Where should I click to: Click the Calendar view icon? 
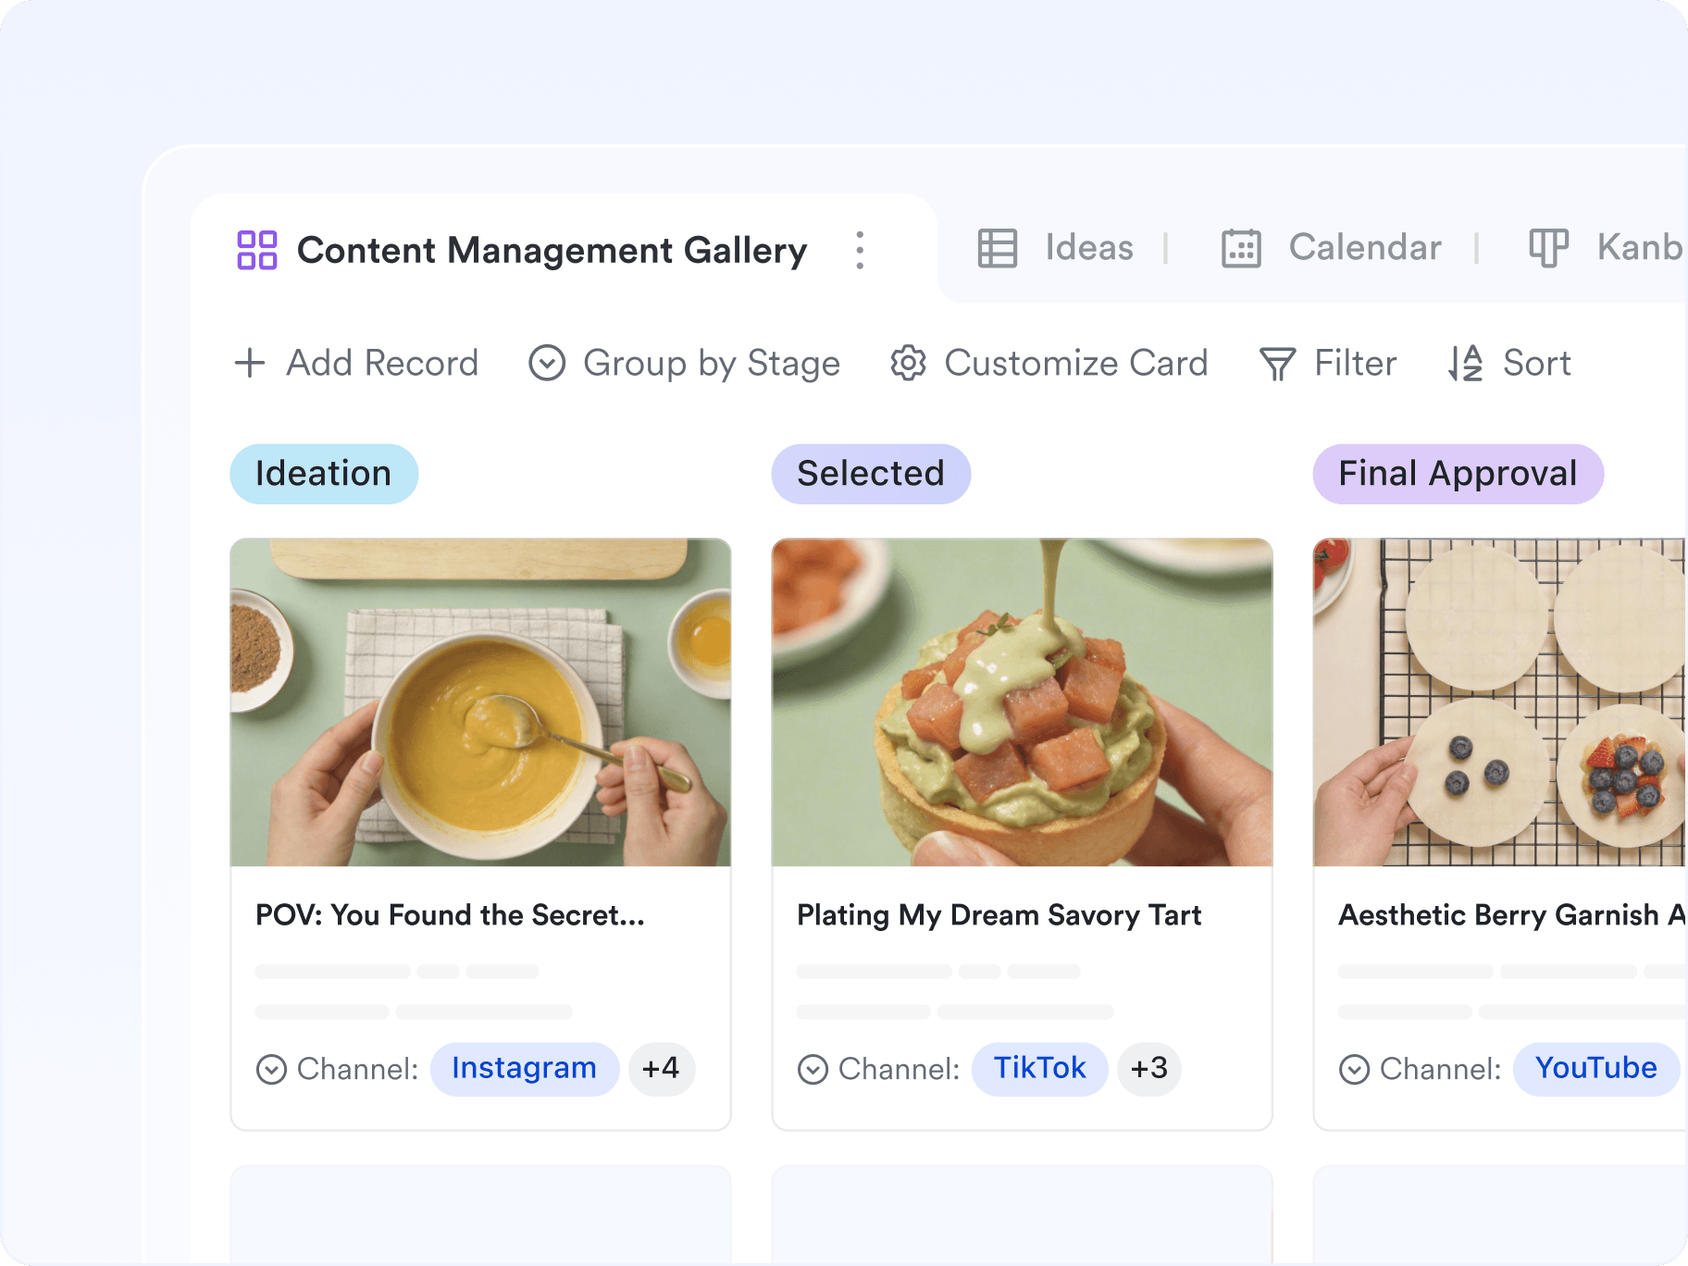[1241, 248]
